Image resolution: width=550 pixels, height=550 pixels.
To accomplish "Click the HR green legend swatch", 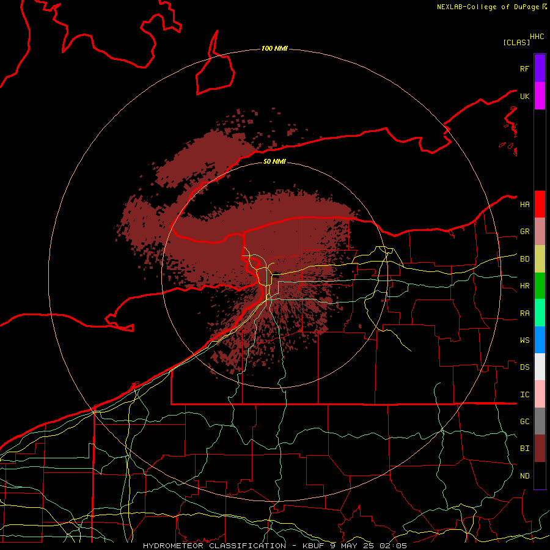I will 540,286.
